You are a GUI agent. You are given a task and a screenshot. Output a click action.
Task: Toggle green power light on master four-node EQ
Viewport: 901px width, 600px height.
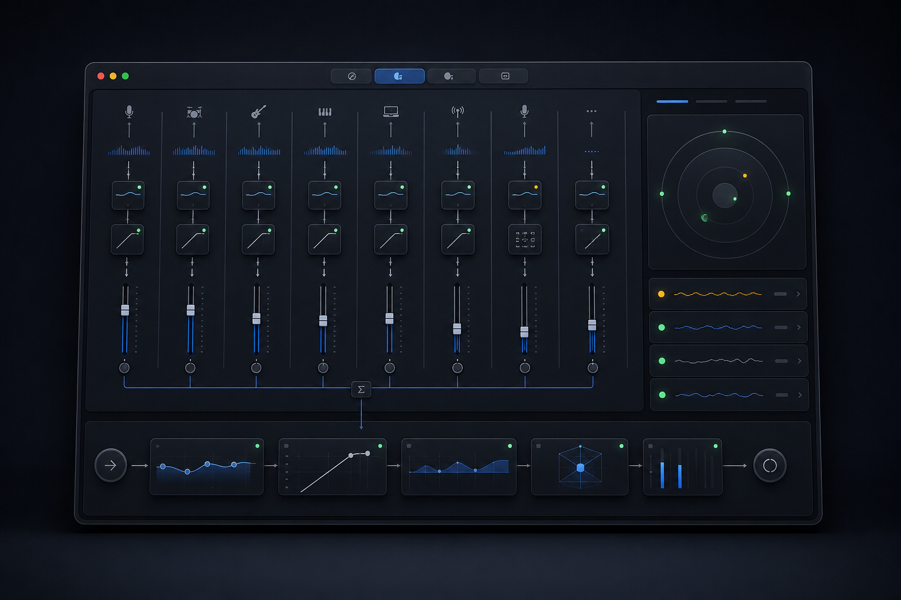(x=257, y=446)
